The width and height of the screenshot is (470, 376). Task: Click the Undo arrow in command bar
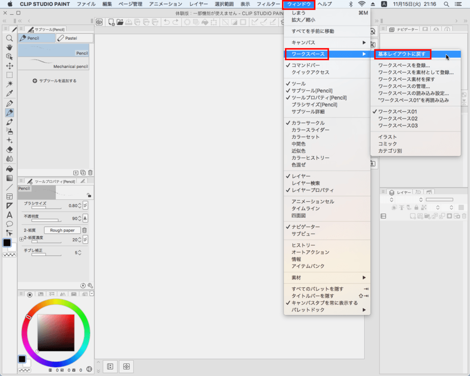(166, 22)
